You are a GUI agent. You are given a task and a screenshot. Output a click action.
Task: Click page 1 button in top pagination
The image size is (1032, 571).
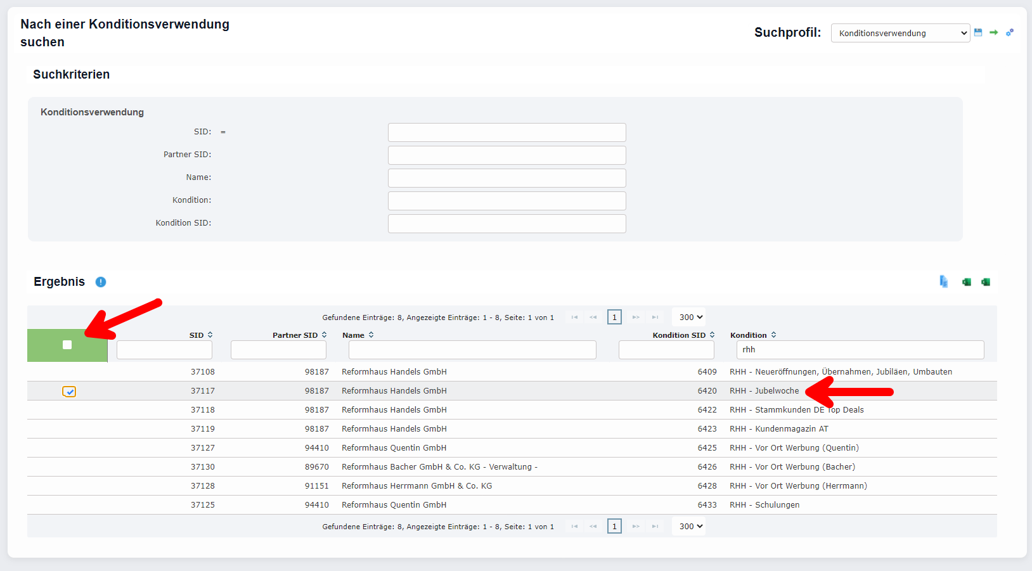click(614, 317)
